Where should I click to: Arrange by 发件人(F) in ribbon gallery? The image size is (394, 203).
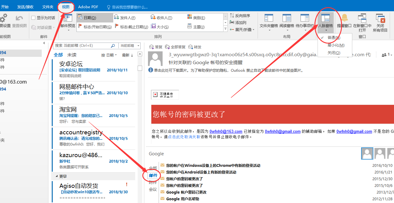[125, 18]
